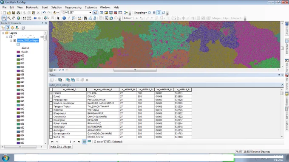Enable Point Snapping icon
This screenshot has width=289, height=162.
coord(150,13)
